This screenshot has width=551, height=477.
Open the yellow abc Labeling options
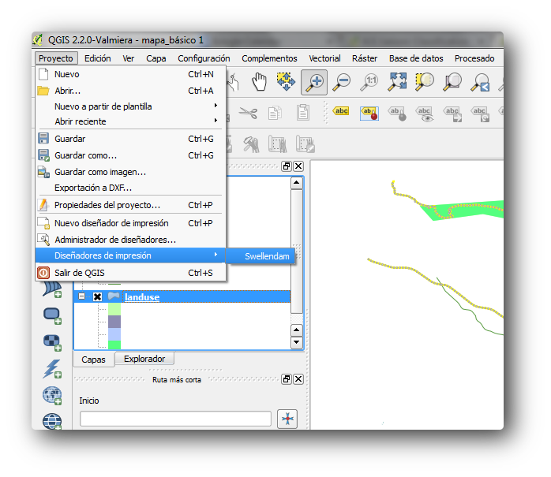click(x=341, y=111)
